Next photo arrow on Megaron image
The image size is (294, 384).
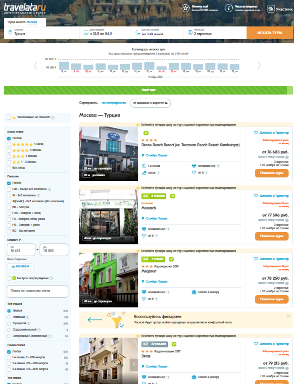134,279
